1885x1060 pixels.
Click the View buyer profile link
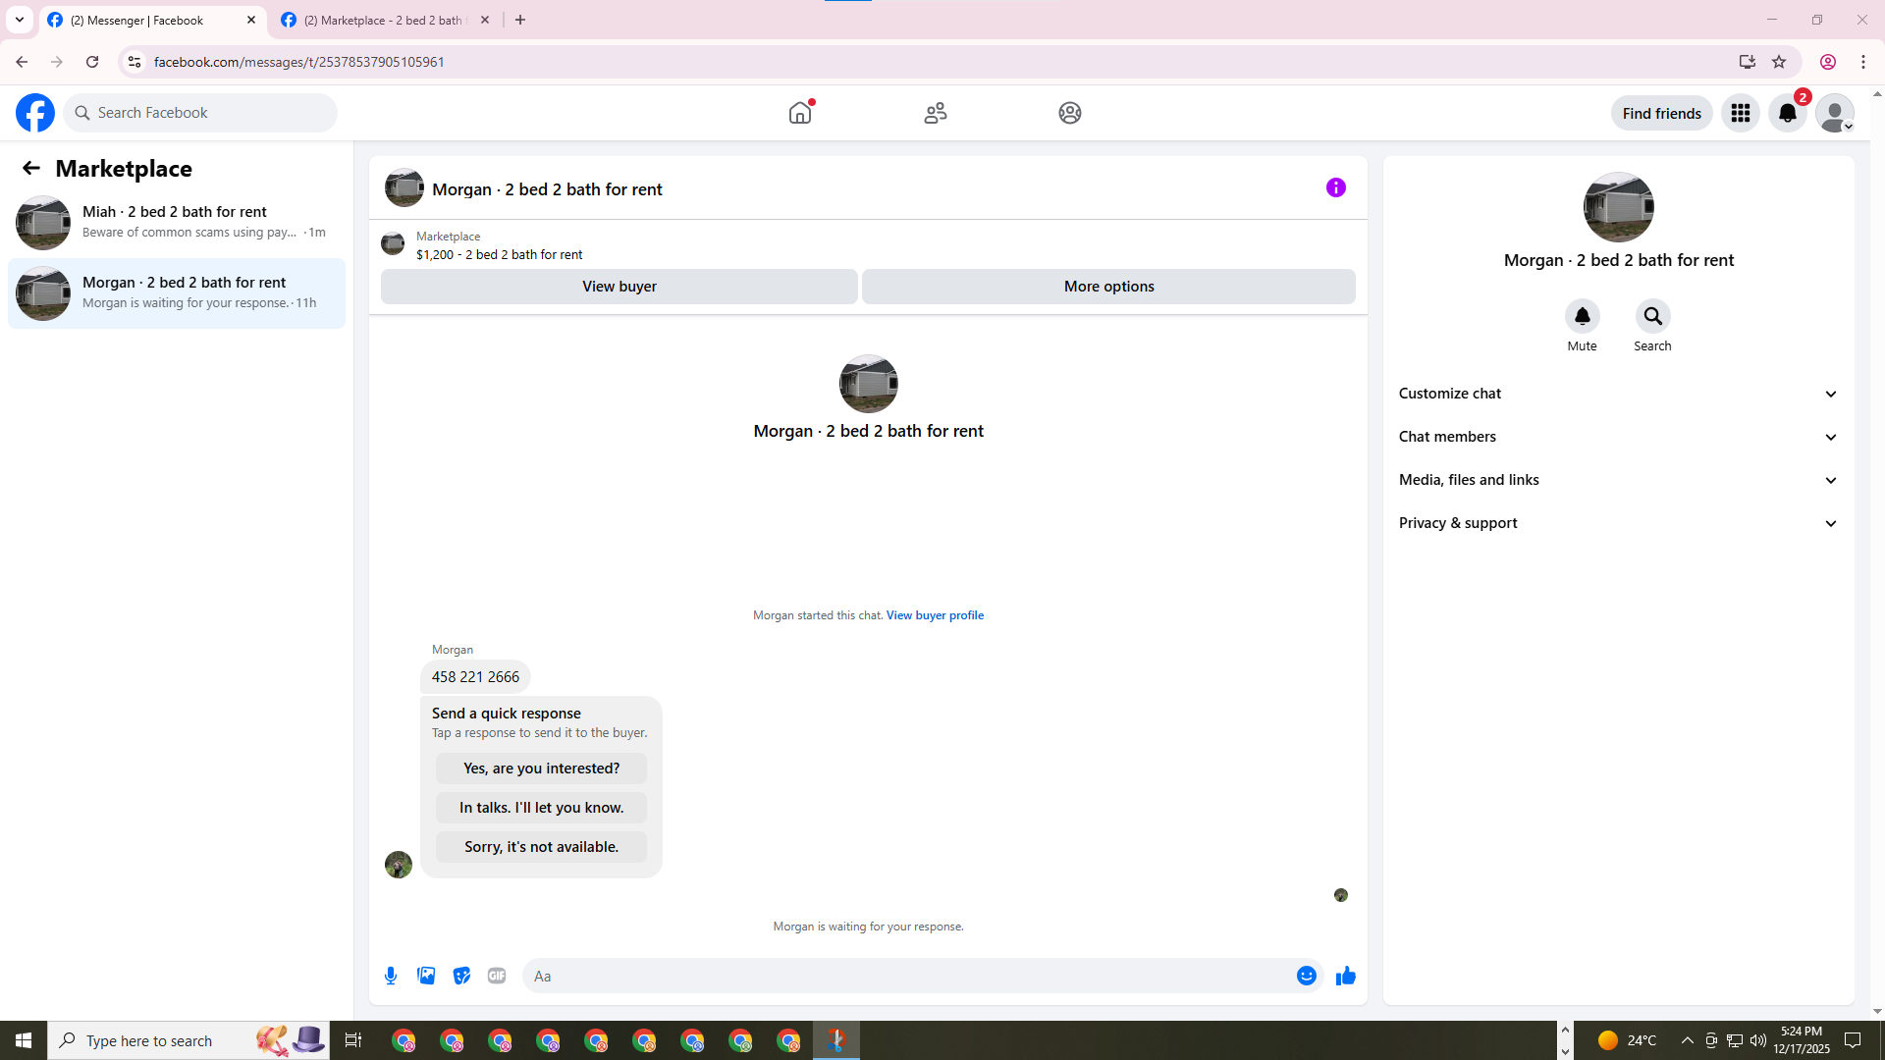[935, 615]
